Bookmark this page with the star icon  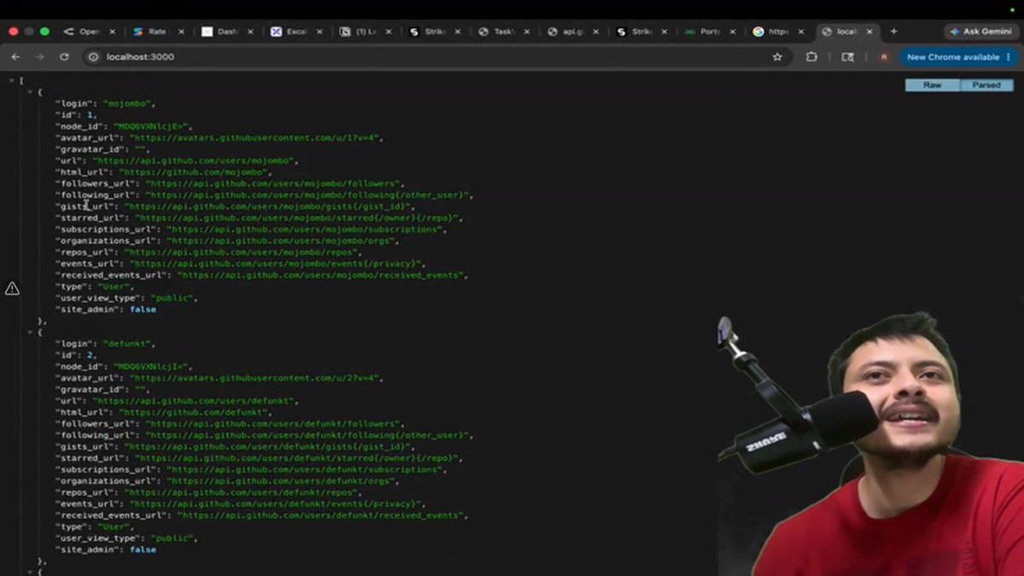coord(777,57)
